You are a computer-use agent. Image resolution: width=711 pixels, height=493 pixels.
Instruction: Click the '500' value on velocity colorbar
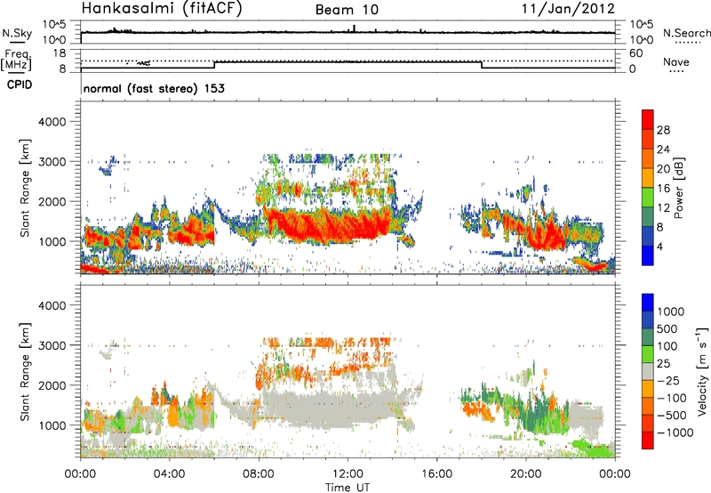click(x=667, y=328)
